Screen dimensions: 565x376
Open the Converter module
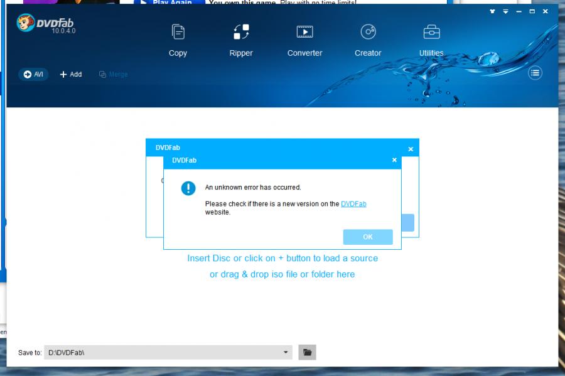(304, 40)
